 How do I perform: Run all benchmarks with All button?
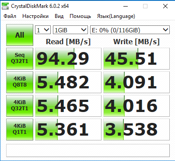coord(20,35)
